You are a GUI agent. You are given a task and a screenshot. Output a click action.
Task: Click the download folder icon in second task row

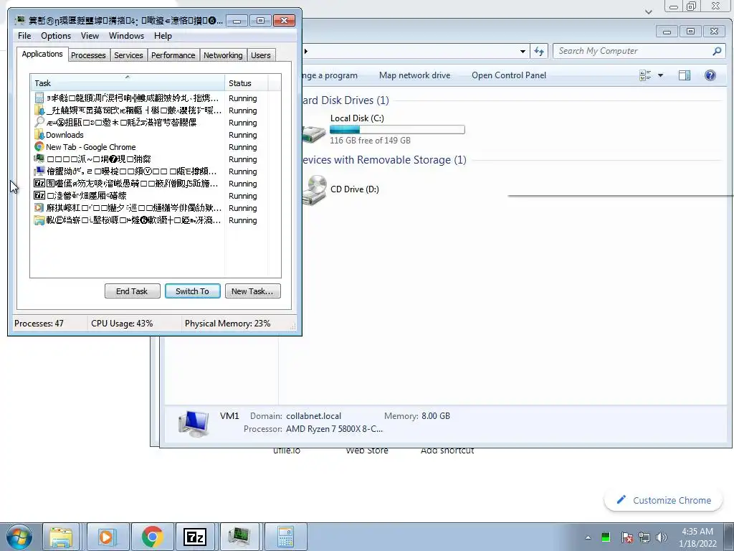(39, 110)
